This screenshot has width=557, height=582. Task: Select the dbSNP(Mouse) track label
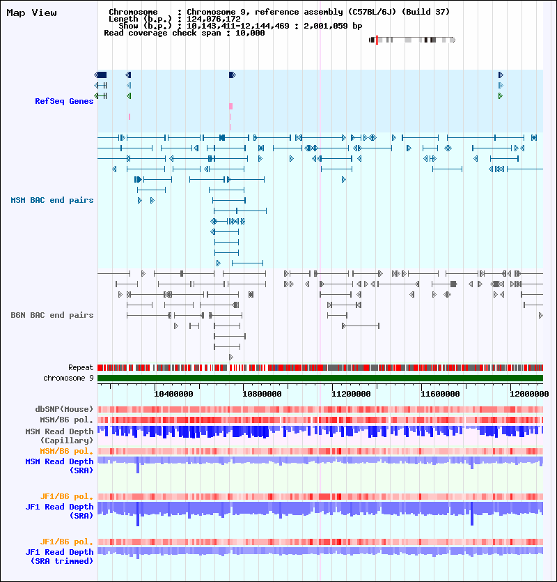64,409
